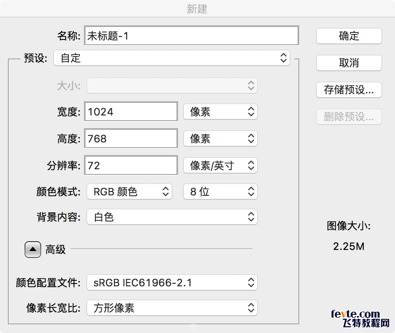
Task: Open the 预设 preset dropdown showing 自定
Action: pos(172,58)
